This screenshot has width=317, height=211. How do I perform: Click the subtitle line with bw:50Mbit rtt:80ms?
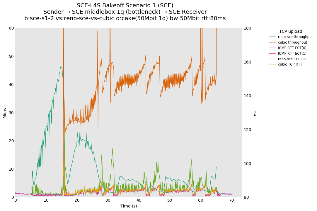pyautogui.click(x=125, y=18)
